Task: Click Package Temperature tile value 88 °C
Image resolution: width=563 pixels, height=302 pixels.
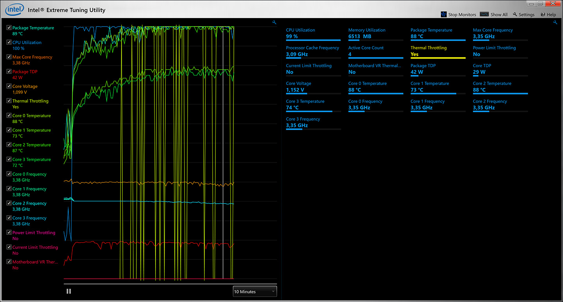Action: click(417, 36)
